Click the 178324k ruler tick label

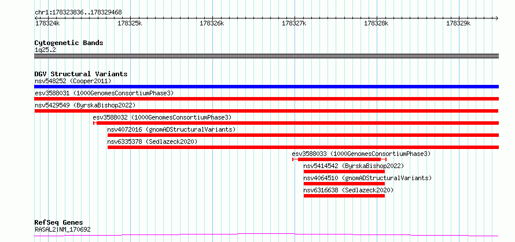click(47, 23)
